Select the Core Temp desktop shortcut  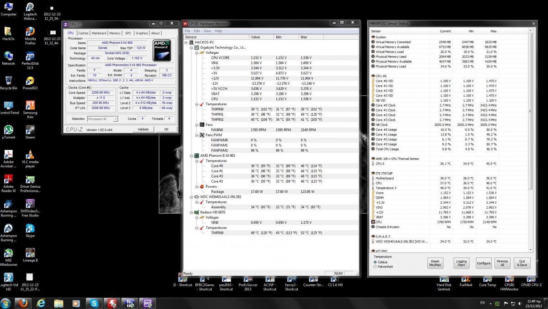(x=487, y=281)
